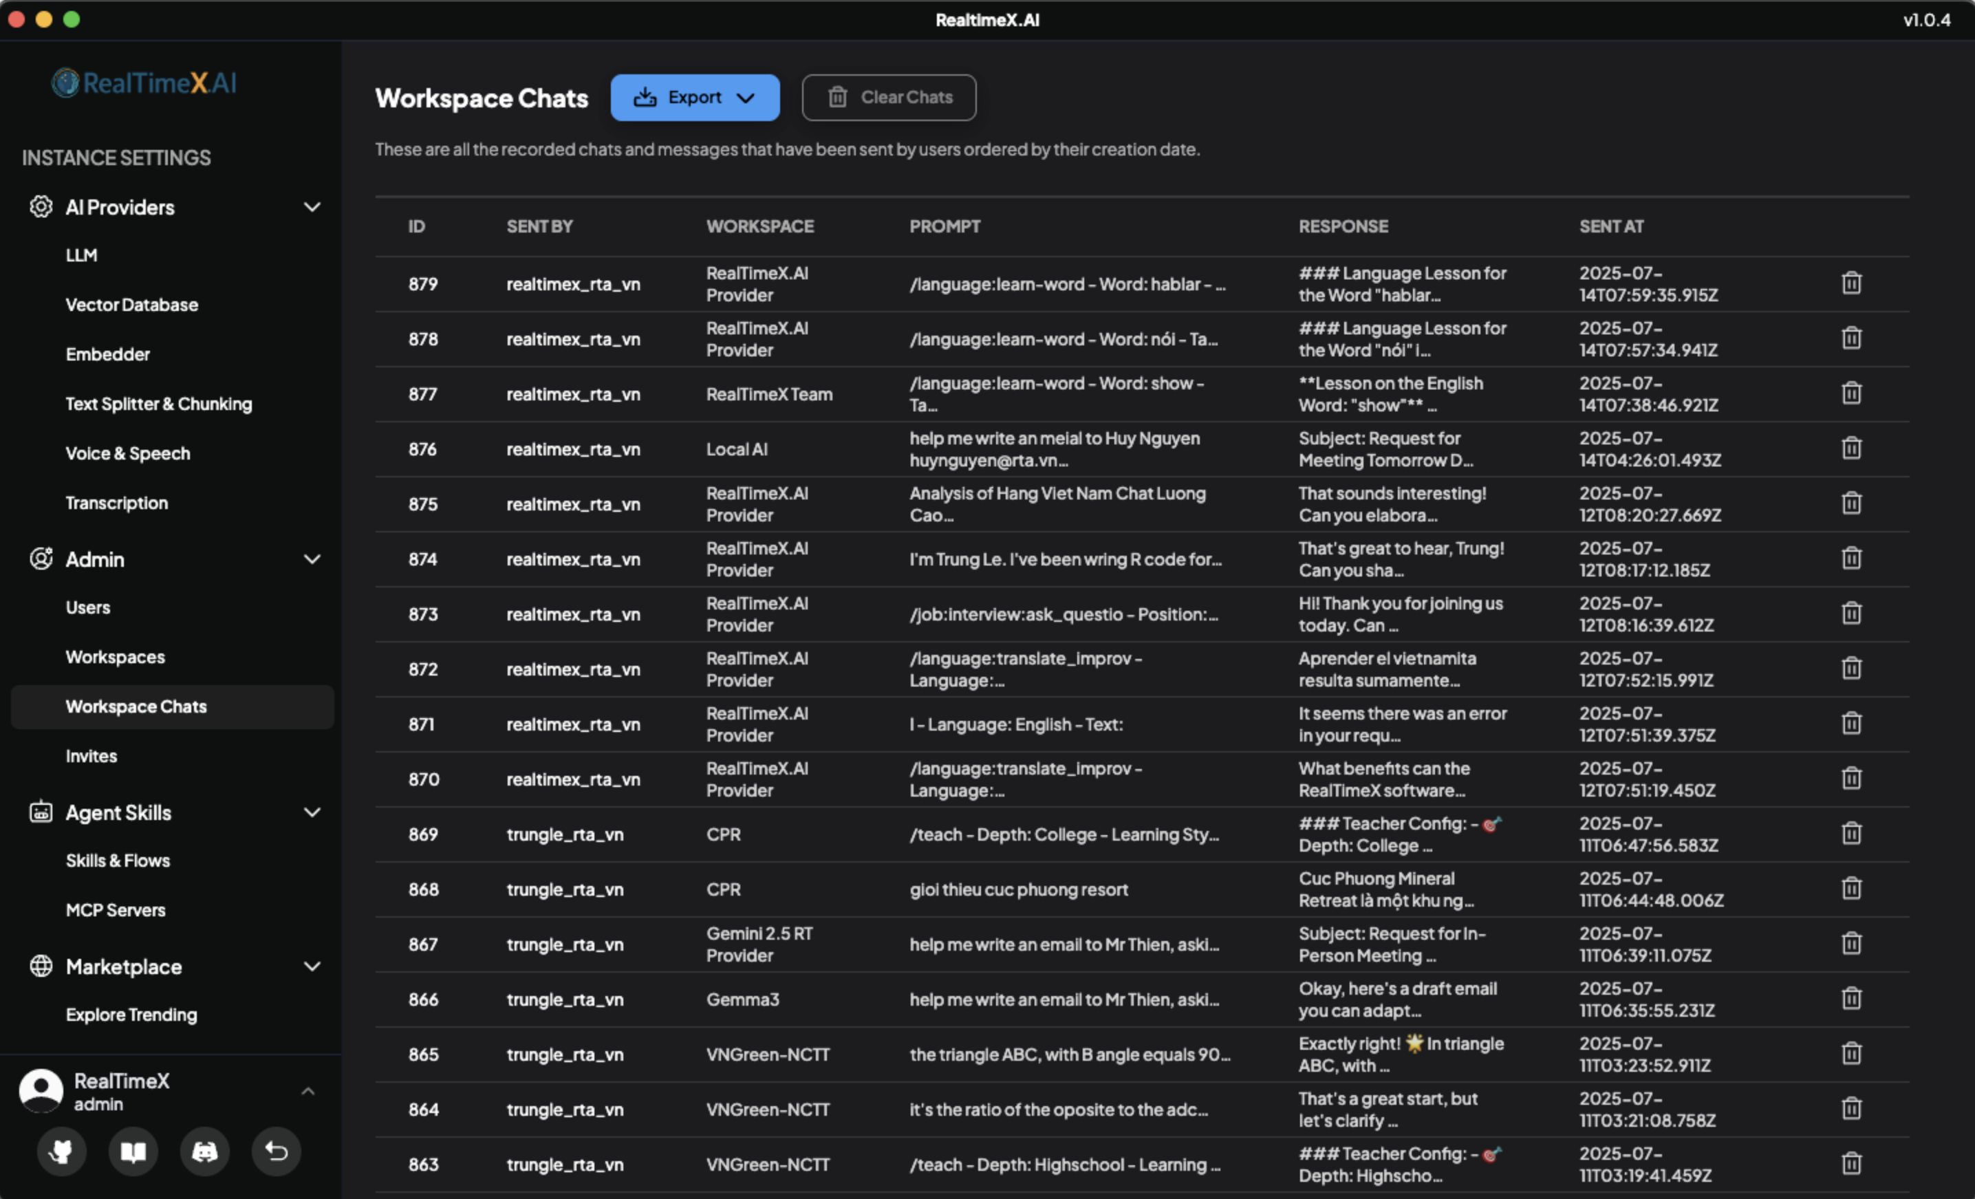
Task: Select the AI Providers gear icon
Action: pyautogui.click(x=41, y=207)
